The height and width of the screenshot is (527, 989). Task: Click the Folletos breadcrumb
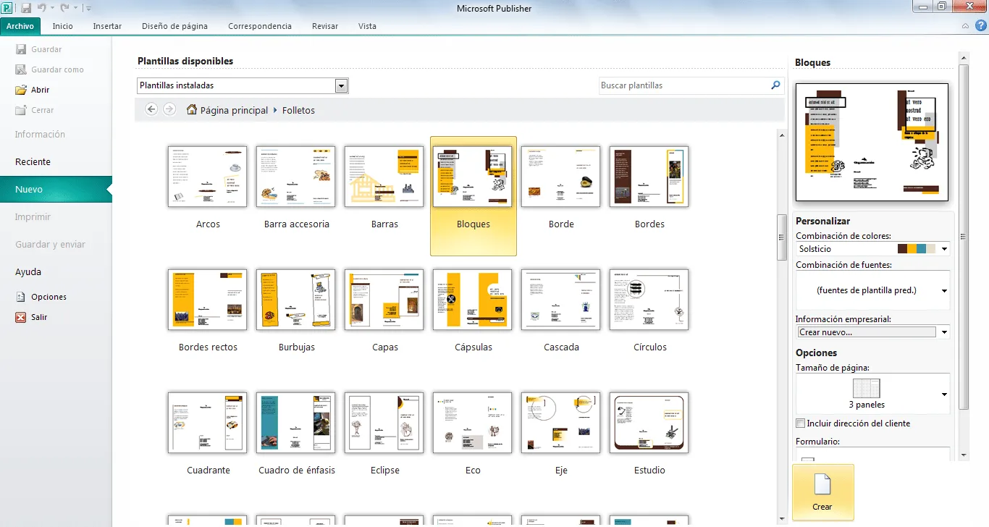click(x=298, y=110)
